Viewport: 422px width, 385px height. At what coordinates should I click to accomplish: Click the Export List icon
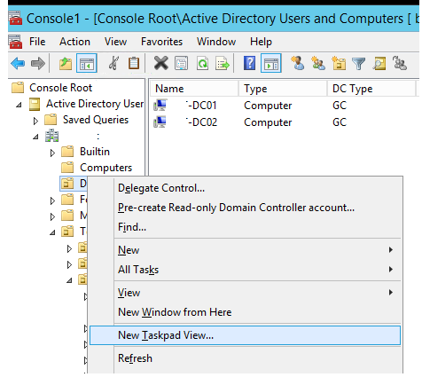[x=223, y=63]
